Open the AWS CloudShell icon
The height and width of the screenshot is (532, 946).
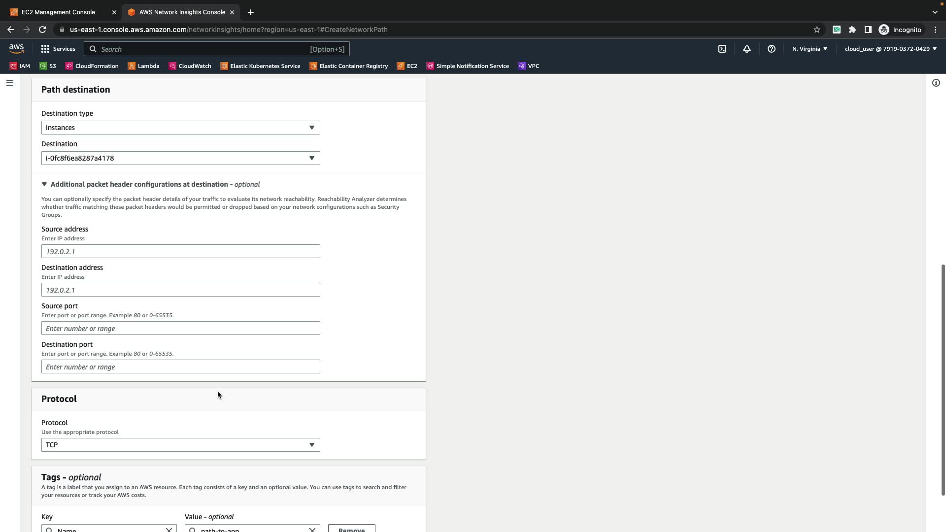[x=722, y=49]
